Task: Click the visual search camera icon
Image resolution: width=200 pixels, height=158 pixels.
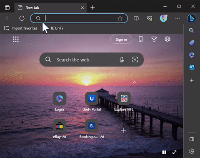Action: click(x=135, y=59)
